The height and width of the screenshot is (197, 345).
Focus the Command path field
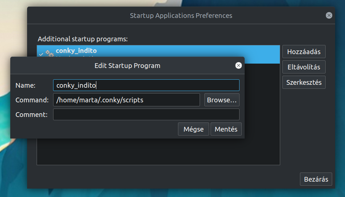click(x=126, y=100)
